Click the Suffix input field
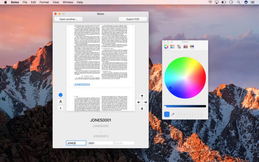 [125, 143]
